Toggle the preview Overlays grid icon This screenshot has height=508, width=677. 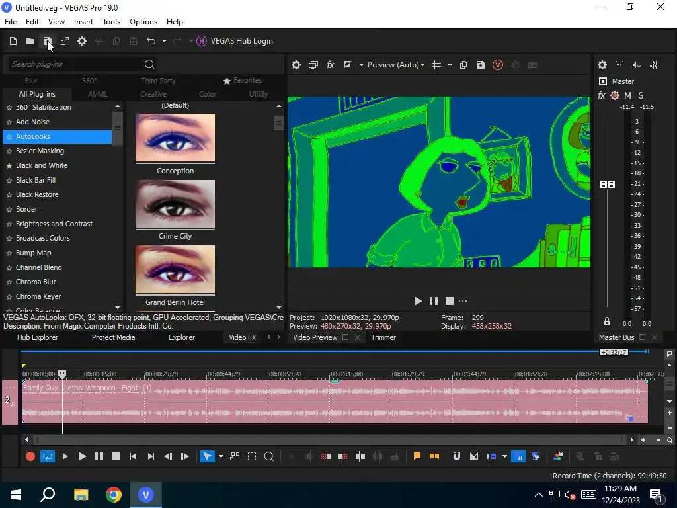(x=436, y=65)
